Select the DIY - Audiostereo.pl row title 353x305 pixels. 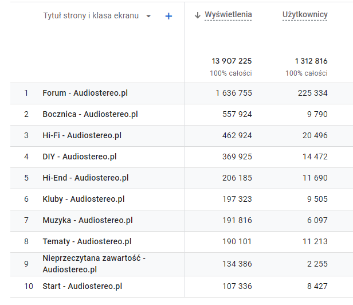(80, 157)
